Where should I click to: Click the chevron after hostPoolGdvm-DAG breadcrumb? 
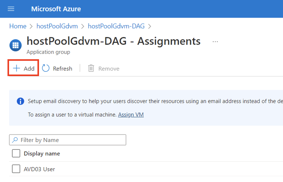click(x=150, y=26)
